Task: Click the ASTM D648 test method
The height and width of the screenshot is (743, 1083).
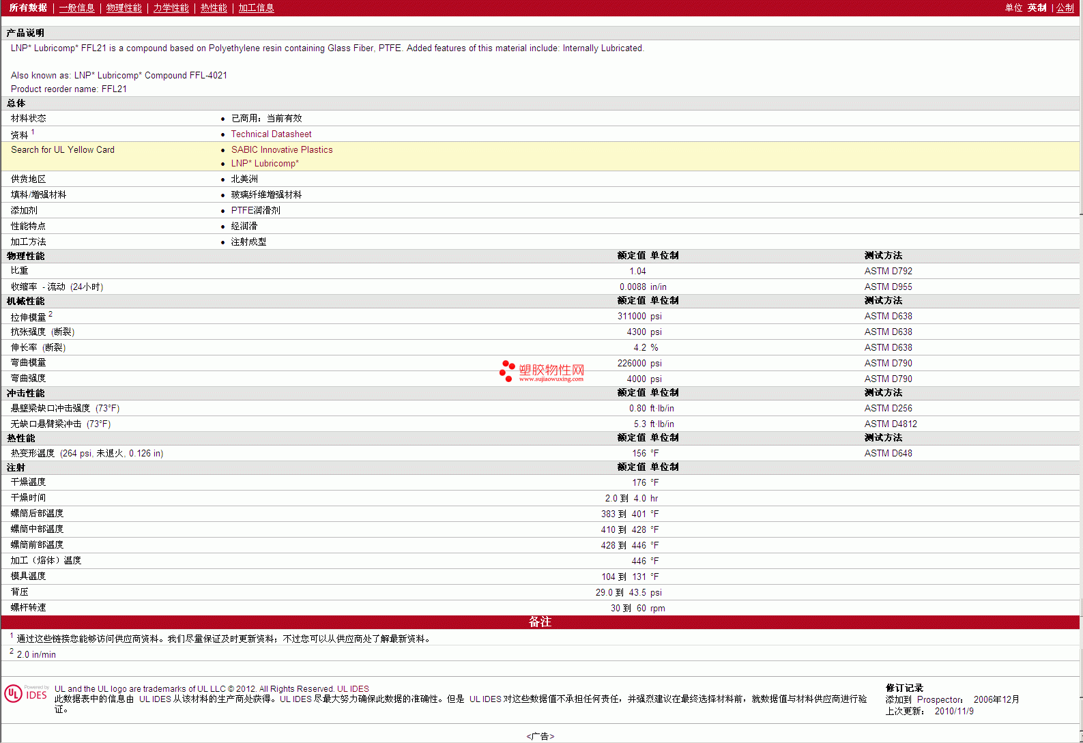Action: coord(888,454)
